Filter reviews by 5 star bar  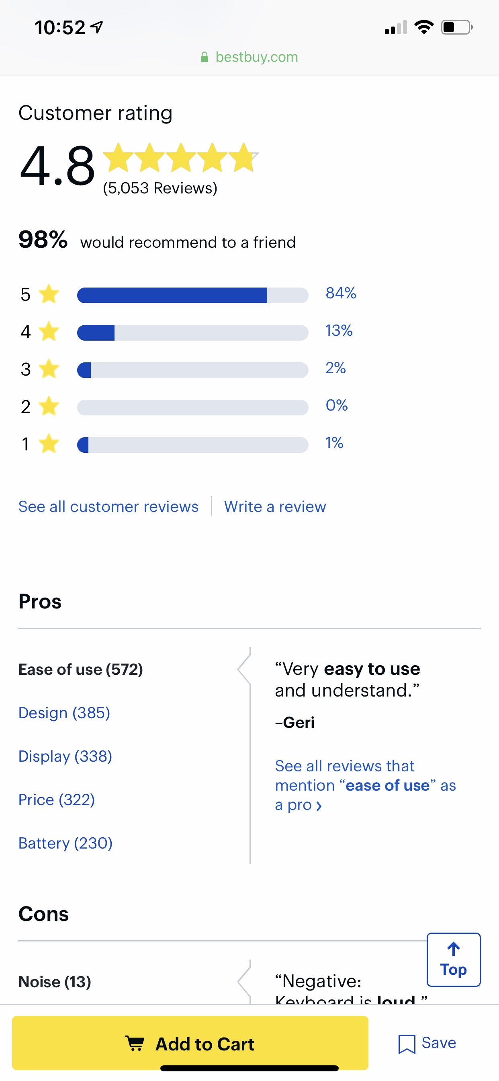pos(192,295)
